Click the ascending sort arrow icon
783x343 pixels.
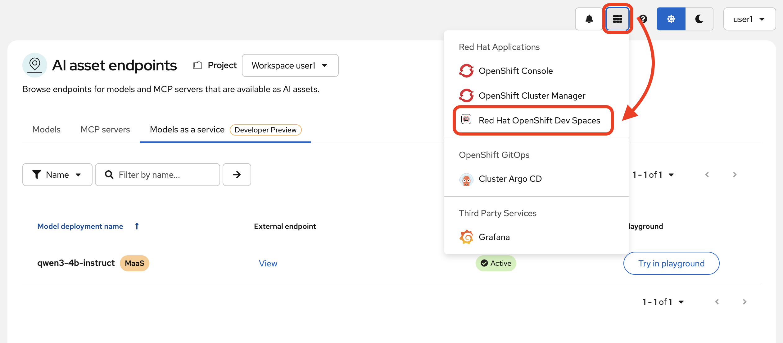point(137,226)
